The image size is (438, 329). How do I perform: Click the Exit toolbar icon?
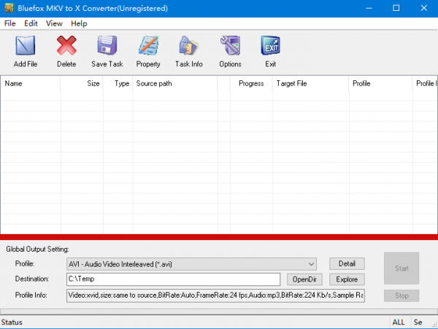coord(271,47)
